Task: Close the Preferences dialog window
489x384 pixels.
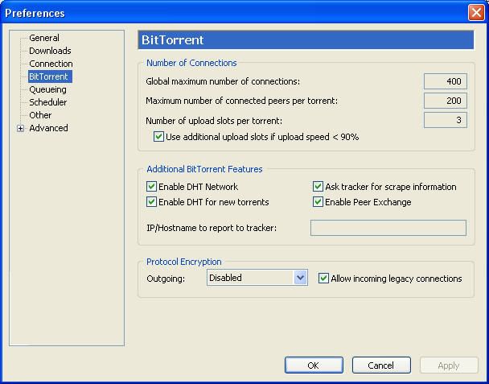Action: 476,13
